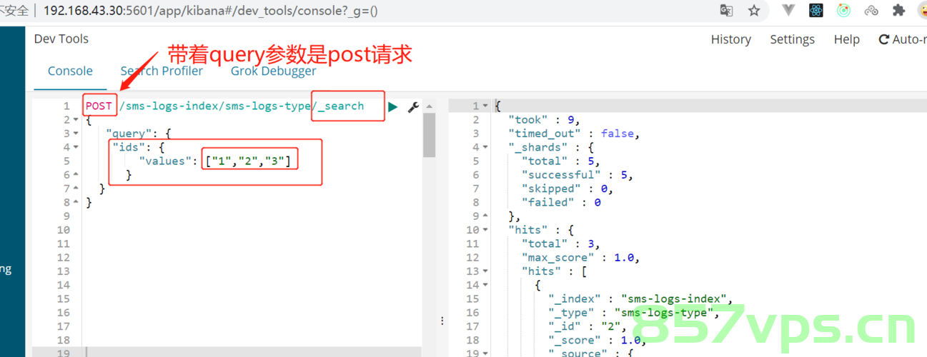
Task: Click the "_id" : "2" response line
Action: pos(588,326)
